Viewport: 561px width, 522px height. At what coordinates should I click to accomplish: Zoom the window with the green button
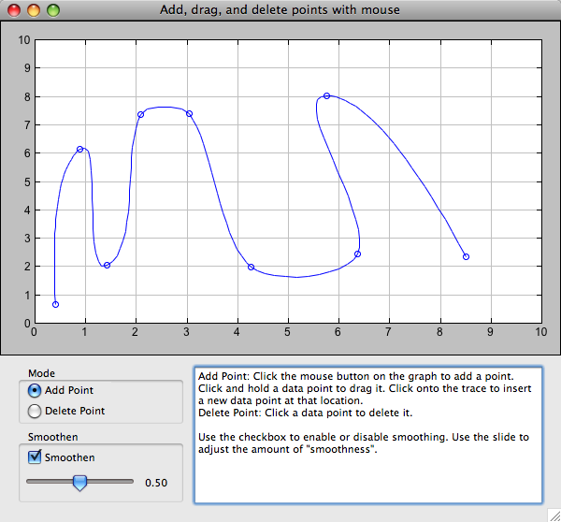(52, 10)
